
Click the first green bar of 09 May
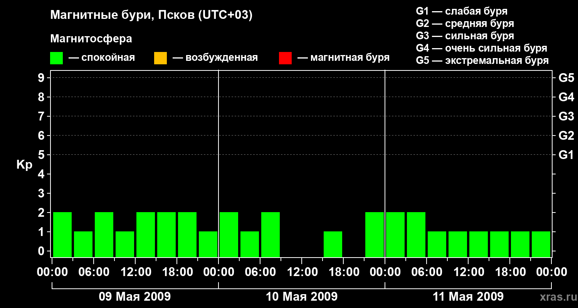point(62,234)
